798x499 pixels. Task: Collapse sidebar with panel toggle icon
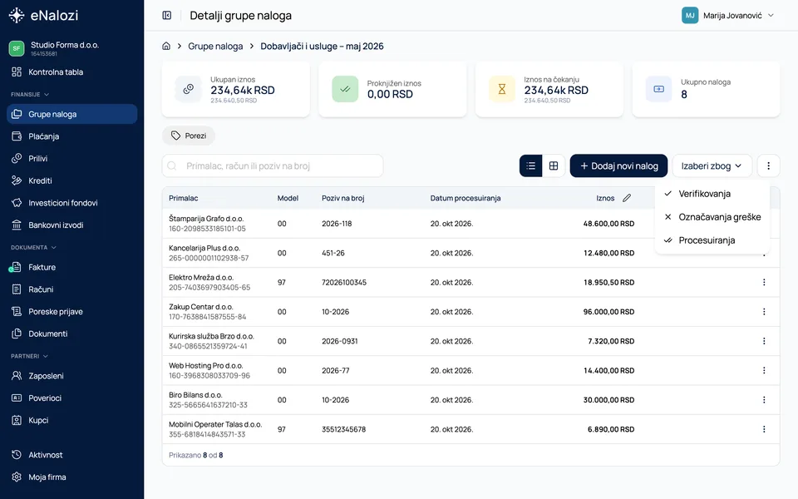coord(167,15)
